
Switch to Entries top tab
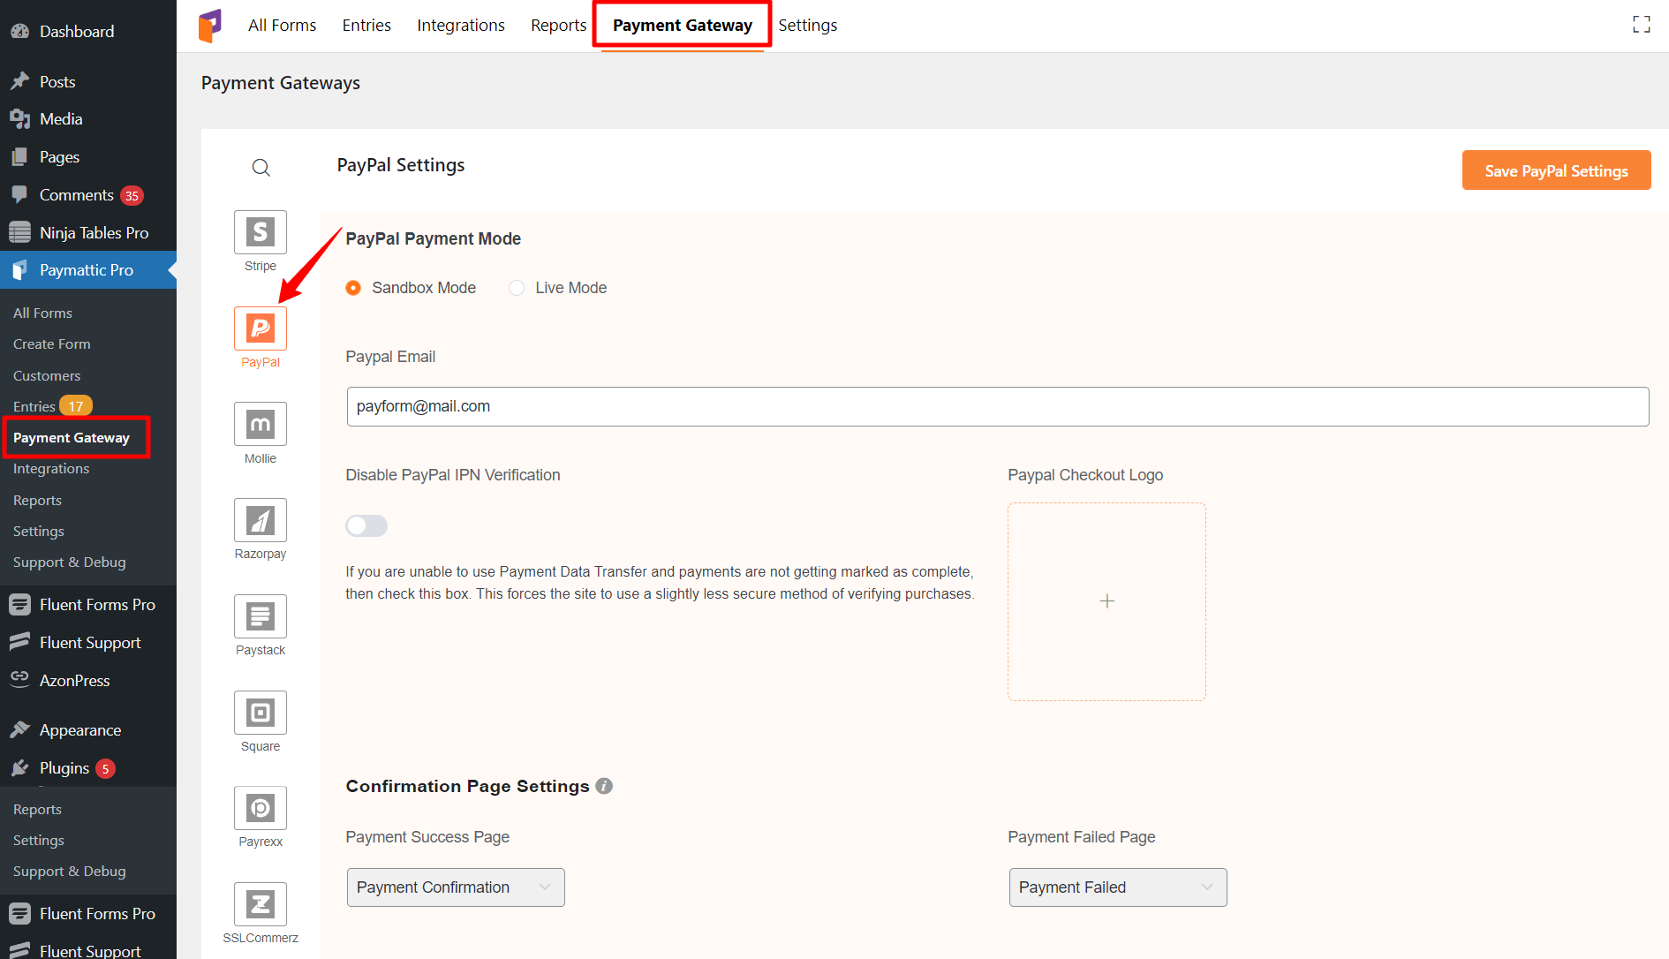pos(366,26)
